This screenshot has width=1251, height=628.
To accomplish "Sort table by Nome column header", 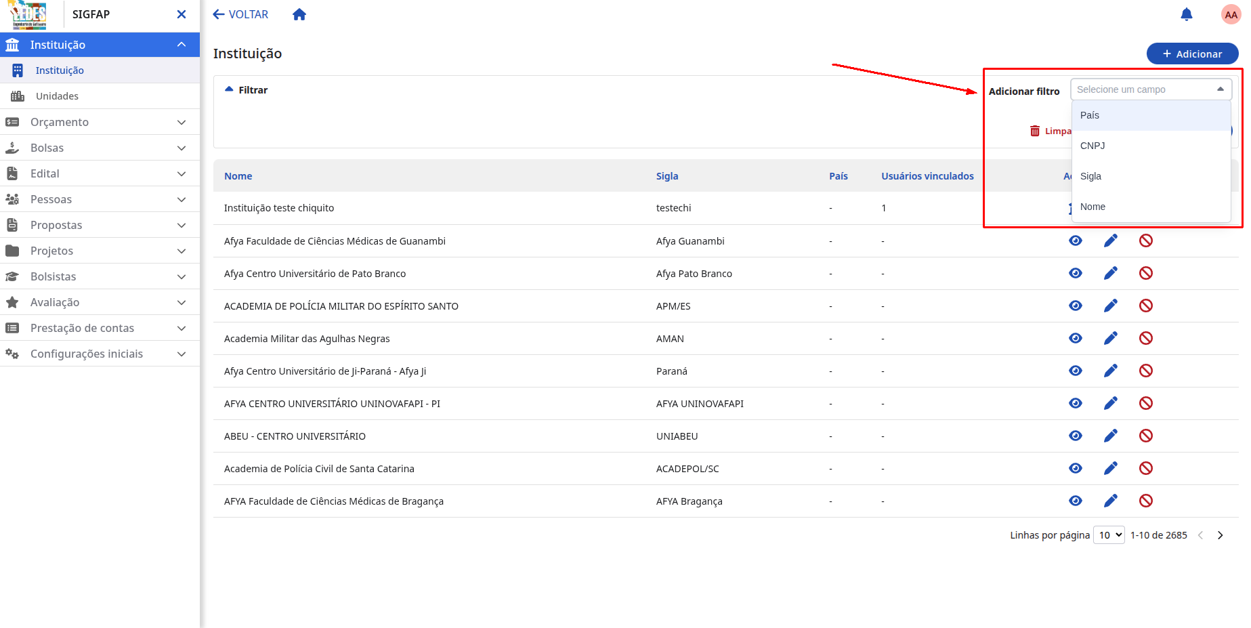I will click(x=238, y=176).
